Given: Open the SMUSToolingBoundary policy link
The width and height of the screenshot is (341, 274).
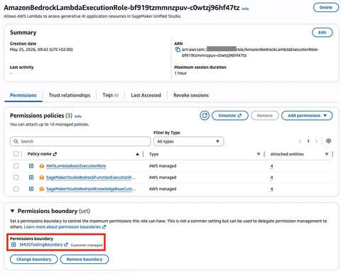Looking at the screenshot, I should tap(41, 245).
